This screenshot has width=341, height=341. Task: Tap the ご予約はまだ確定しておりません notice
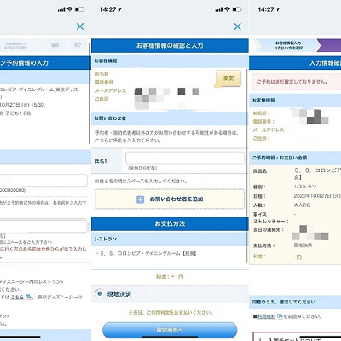292,82
